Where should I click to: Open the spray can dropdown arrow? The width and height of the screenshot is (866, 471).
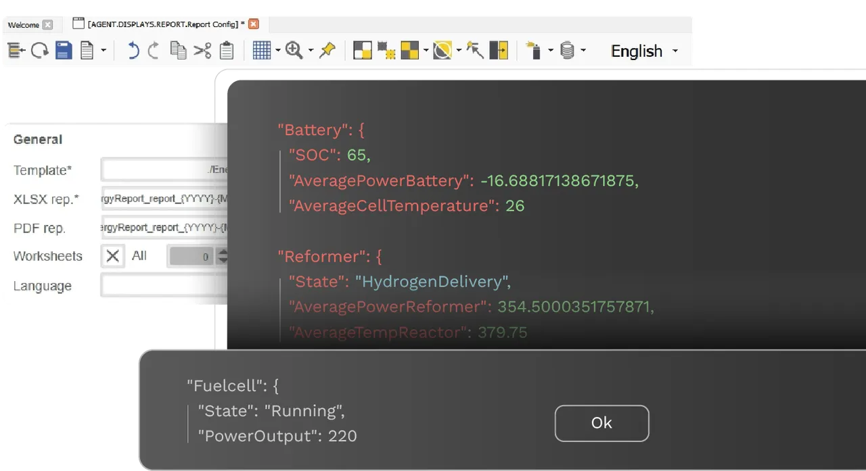[x=550, y=51]
